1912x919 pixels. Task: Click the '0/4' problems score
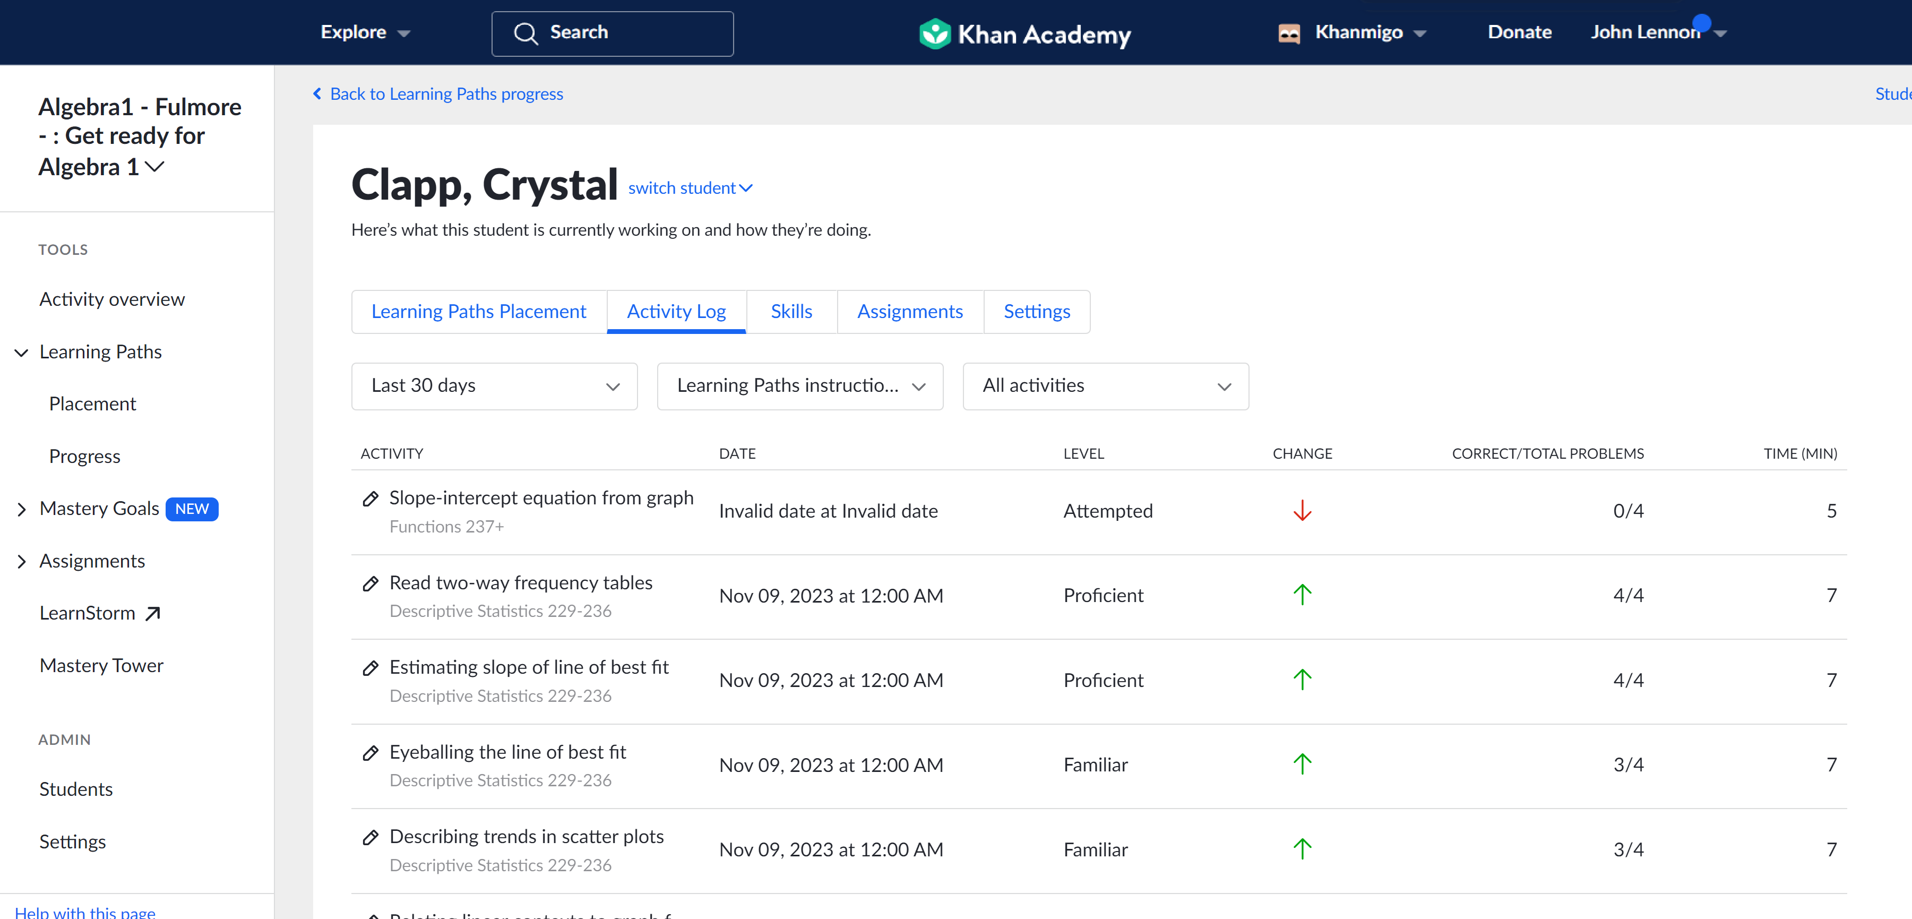click(1629, 511)
